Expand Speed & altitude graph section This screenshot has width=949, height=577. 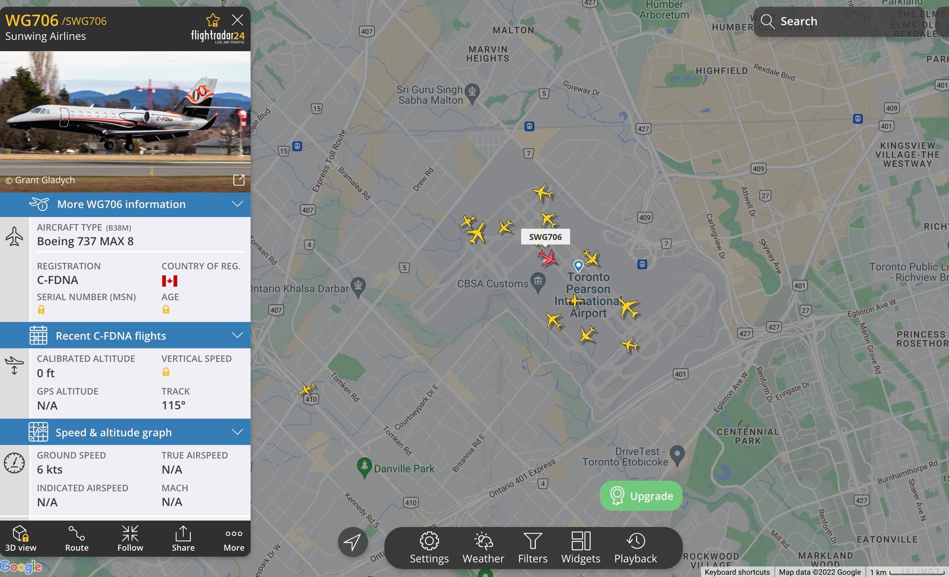click(125, 432)
